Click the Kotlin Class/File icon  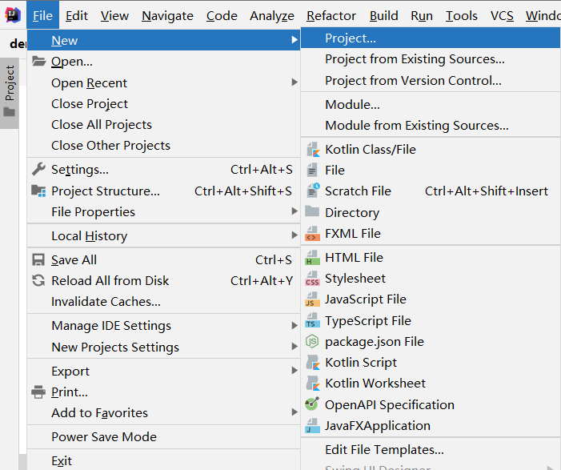coord(313,149)
